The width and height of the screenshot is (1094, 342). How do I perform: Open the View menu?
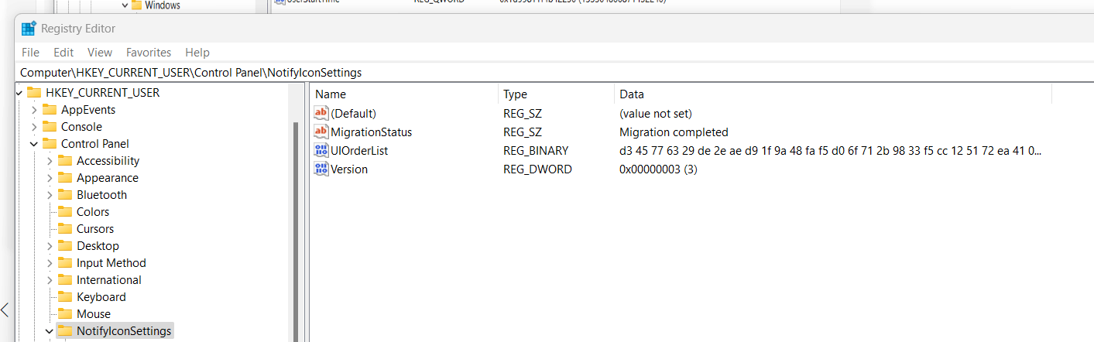(100, 53)
